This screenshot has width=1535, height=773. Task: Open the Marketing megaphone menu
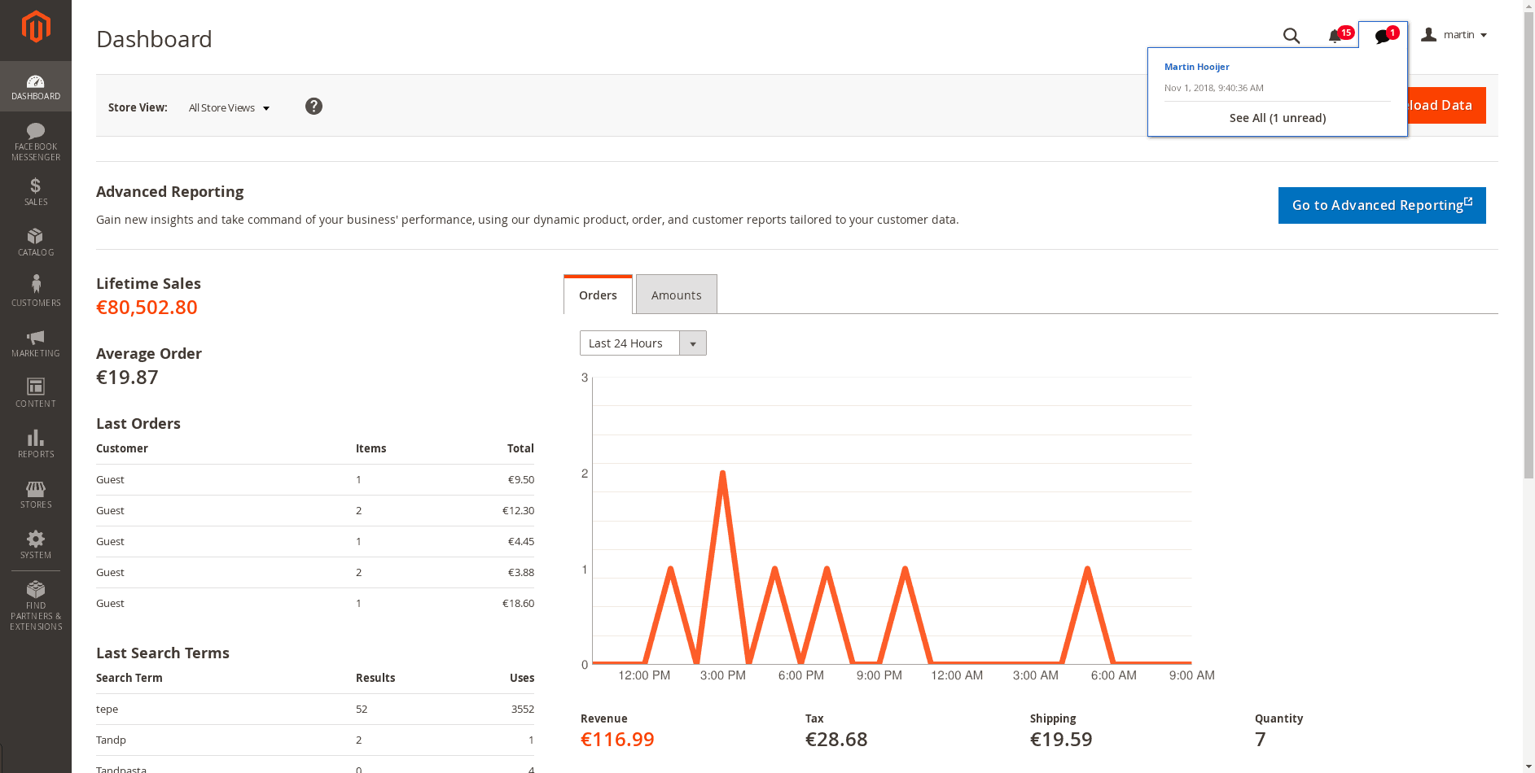tap(36, 343)
